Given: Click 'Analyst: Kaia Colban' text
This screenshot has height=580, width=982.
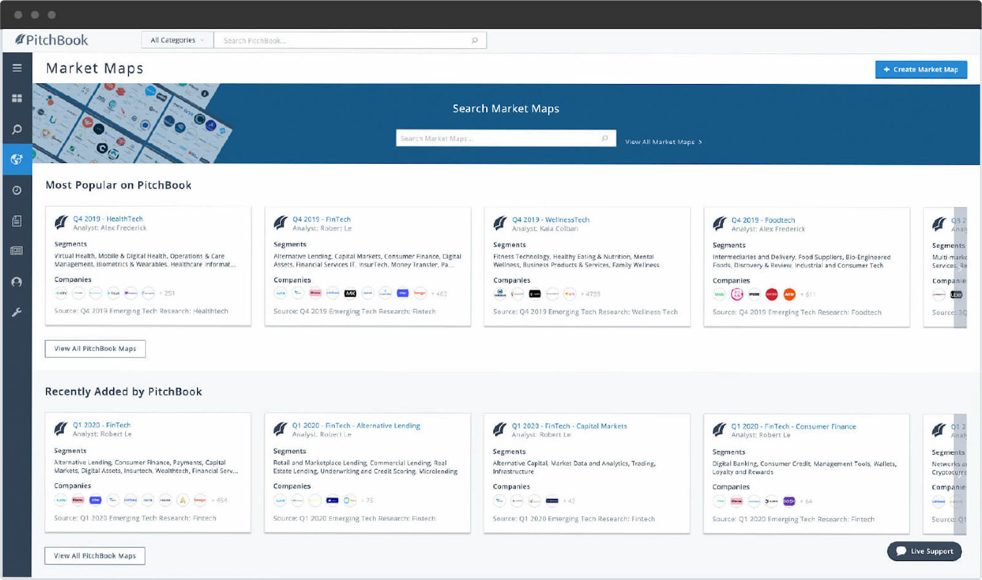Looking at the screenshot, I should click(x=545, y=229).
